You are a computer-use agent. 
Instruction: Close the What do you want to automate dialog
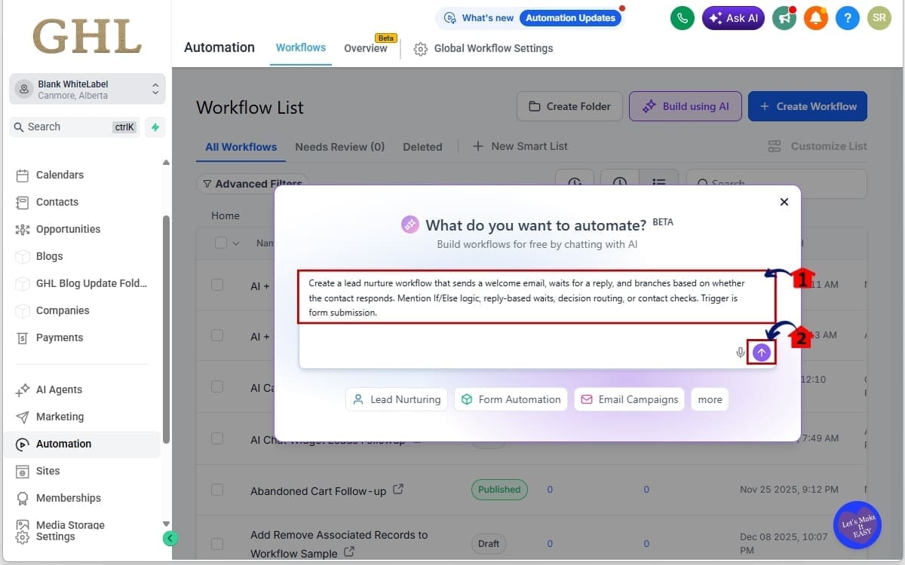pyautogui.click(x=784, y=202)
